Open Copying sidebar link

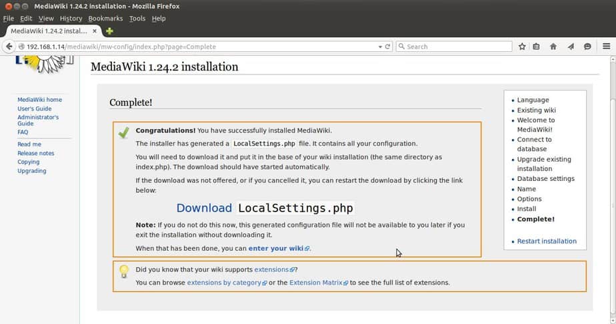[x=28, y=162]
